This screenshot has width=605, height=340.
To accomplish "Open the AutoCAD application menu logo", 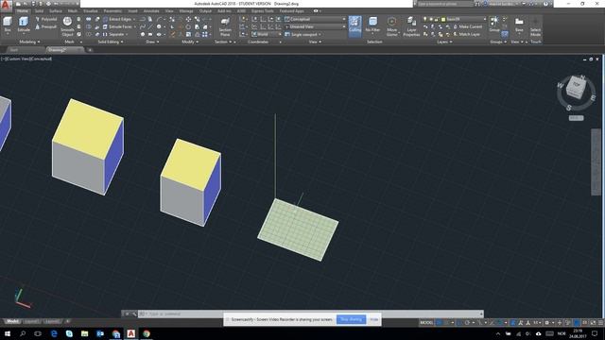I will point(6,5).
